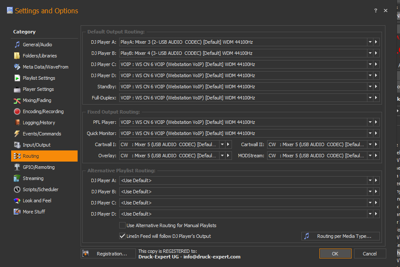Click the Scripts/Scheduler clock icon
Viewport: 400px width, 267px height.
coord(17,189)
